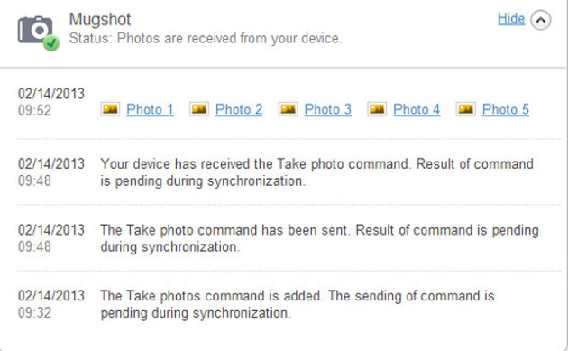Collapse the panel with the chevron button

pos(541,20)
